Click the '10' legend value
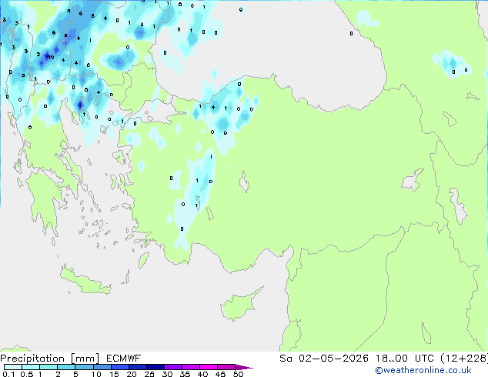Image resolution: width=488 pixels, height=377 pixels. click(96, 374)
